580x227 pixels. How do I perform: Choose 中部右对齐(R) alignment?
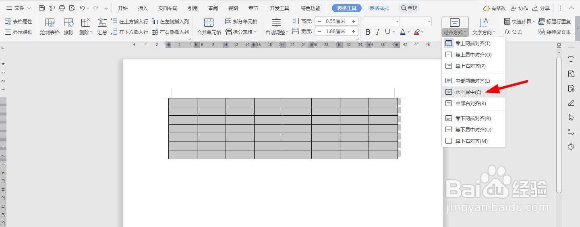pyautogui.click(x=473, y=103)
